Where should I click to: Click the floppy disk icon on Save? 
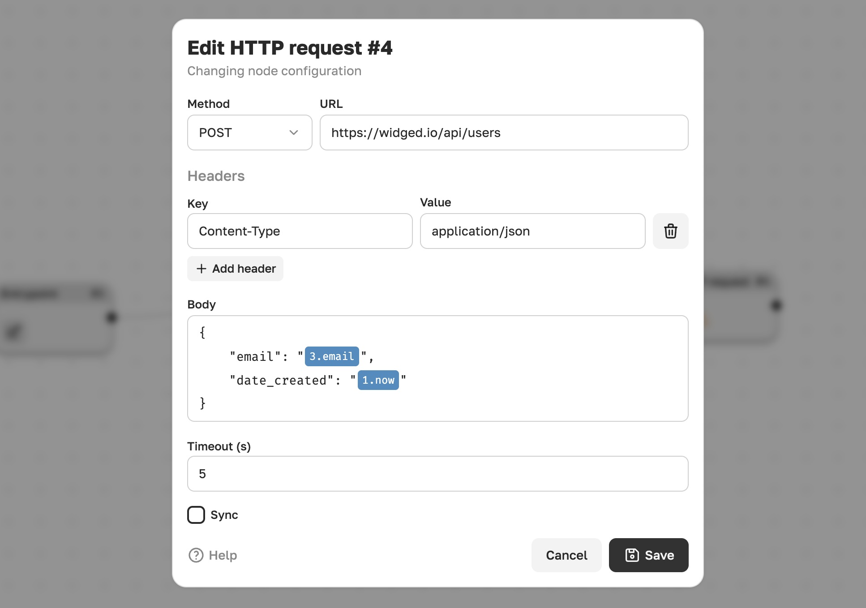[632, 555]
